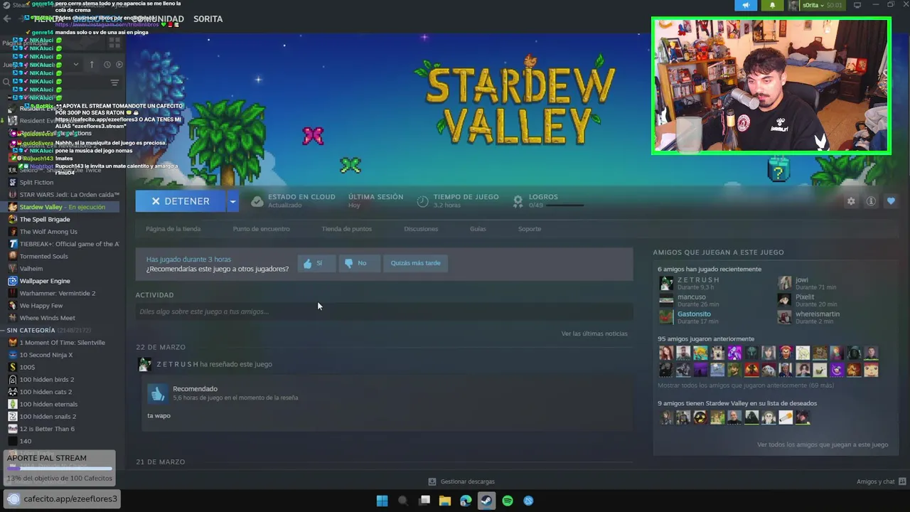Open the Discusiones tab
The image size is (910, 512).
tap(421, 229)
